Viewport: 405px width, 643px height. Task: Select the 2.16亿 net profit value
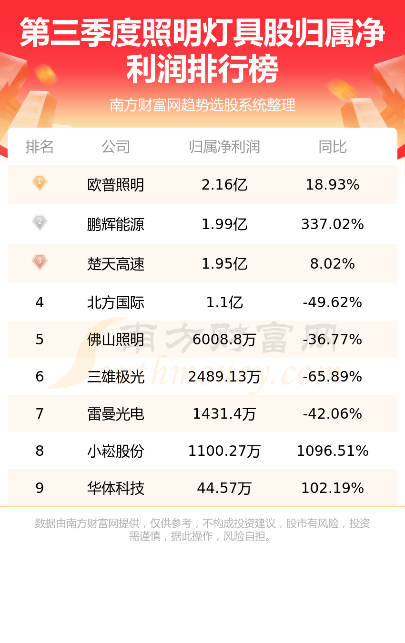coord(224,185)
